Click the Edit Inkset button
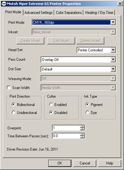 pyautogui.click(x=61, y=41)
